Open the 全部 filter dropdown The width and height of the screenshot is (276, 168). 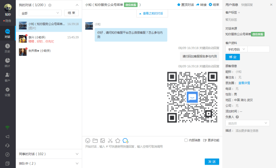(40, 13)
